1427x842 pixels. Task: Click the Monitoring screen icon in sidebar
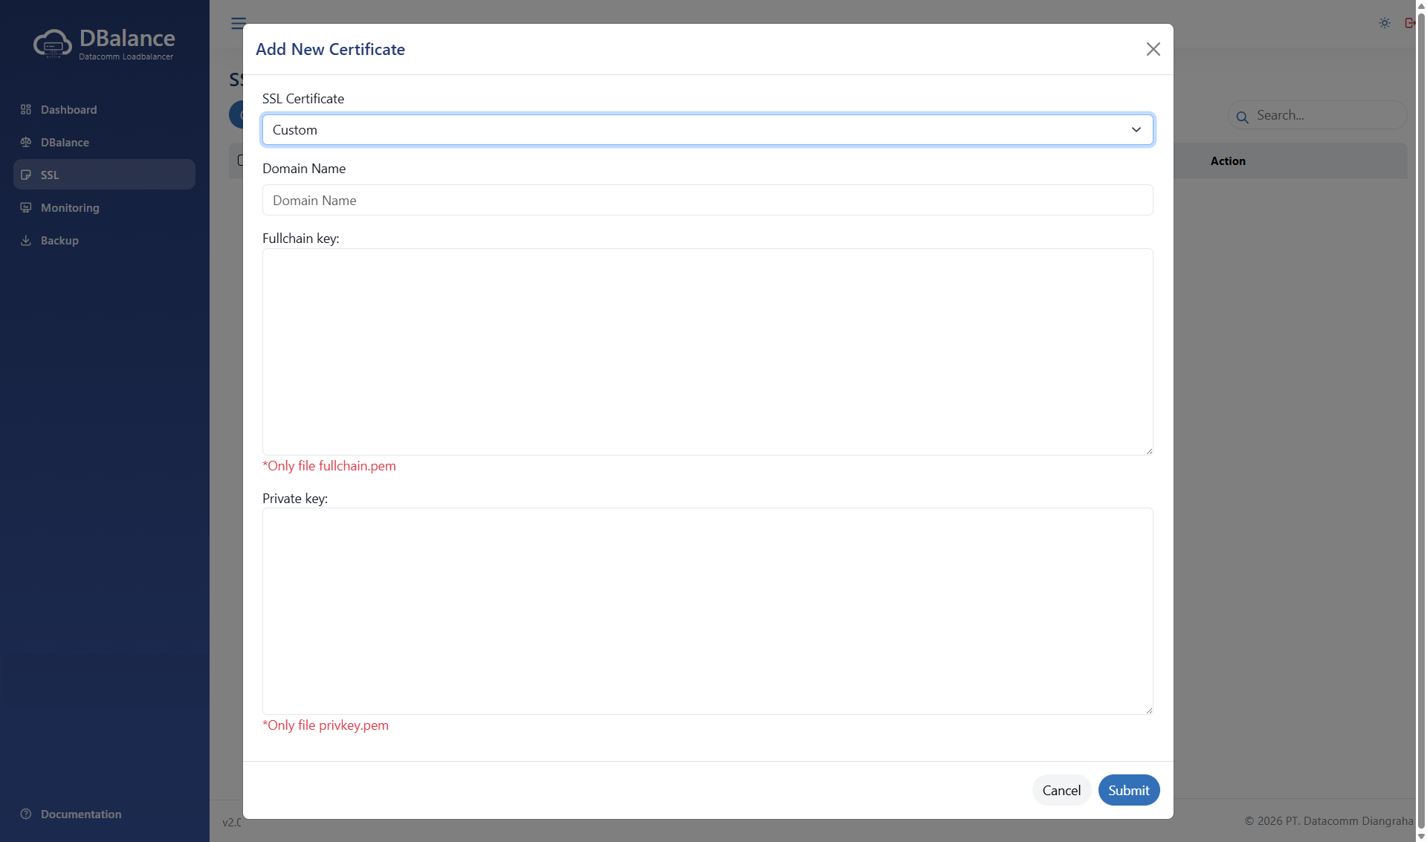(x=26, y=207)
